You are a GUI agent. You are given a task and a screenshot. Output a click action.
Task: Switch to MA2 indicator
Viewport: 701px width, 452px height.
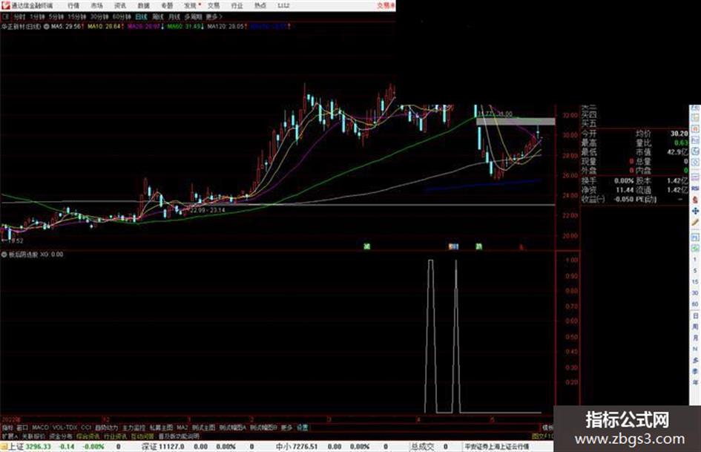click(182, 428)
